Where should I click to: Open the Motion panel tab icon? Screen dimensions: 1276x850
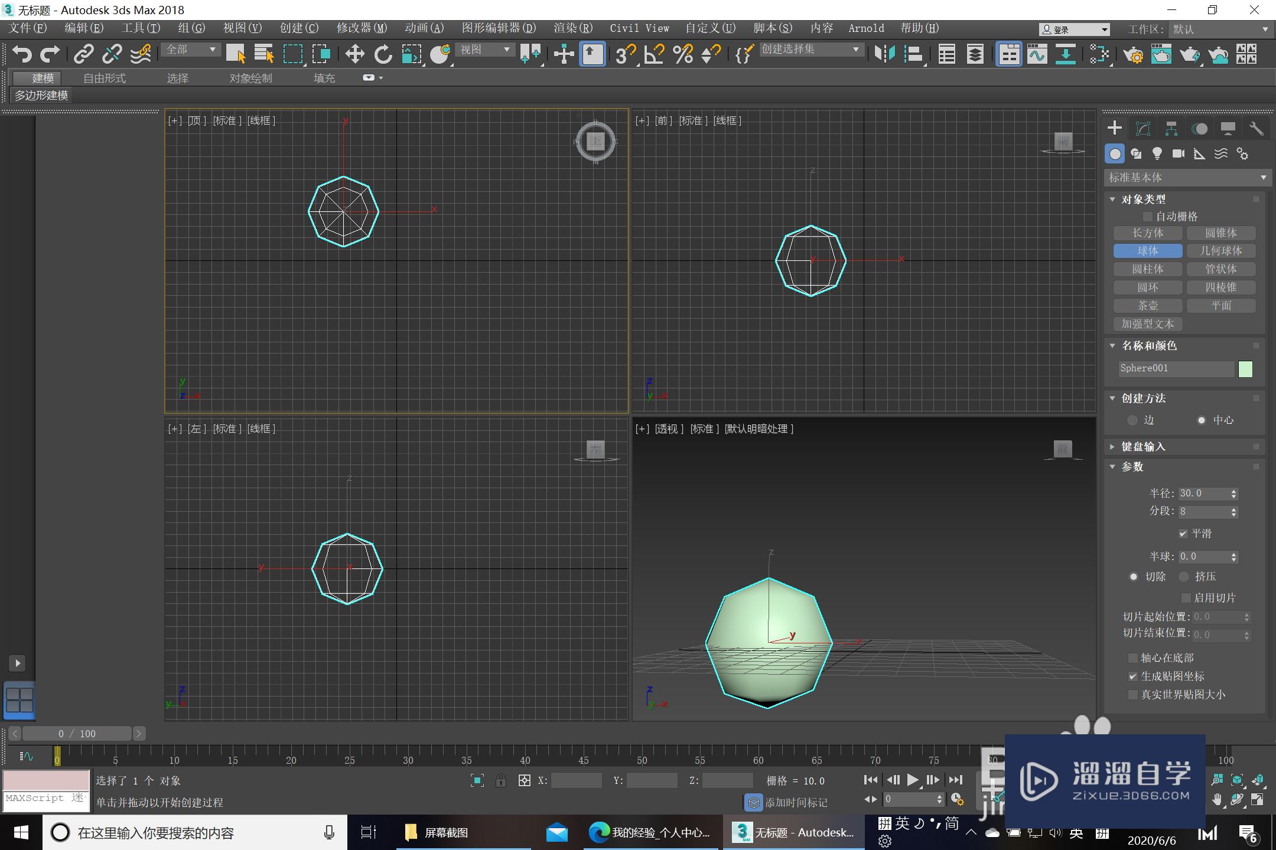click(x=1200, y=129)
